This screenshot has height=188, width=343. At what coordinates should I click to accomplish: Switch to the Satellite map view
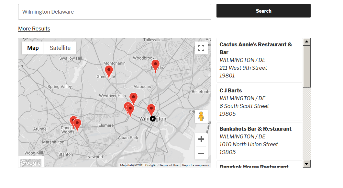[x=60, y=48]
